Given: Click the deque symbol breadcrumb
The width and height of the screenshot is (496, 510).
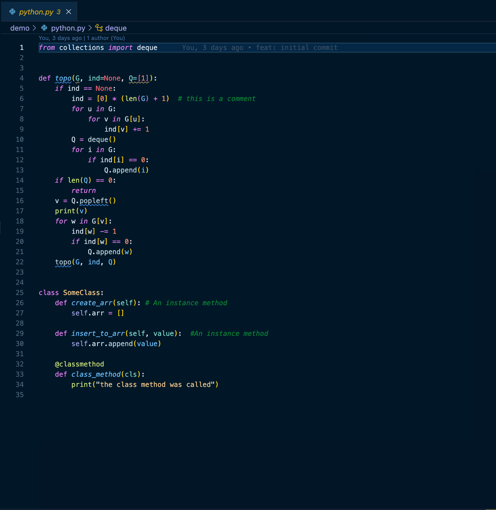Looking at the screenshot, I should (x=116, y=28).
